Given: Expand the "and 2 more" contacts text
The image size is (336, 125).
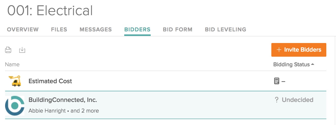Looking at the screenshot, I should [85, 111].
